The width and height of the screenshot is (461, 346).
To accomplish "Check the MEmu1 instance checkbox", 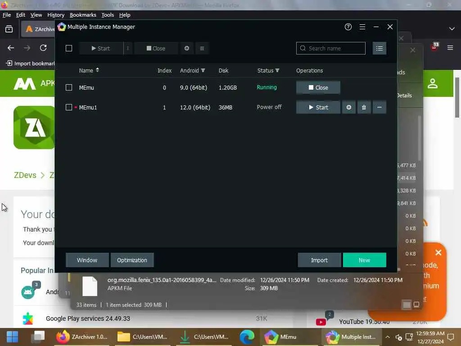I will point(69,107).
